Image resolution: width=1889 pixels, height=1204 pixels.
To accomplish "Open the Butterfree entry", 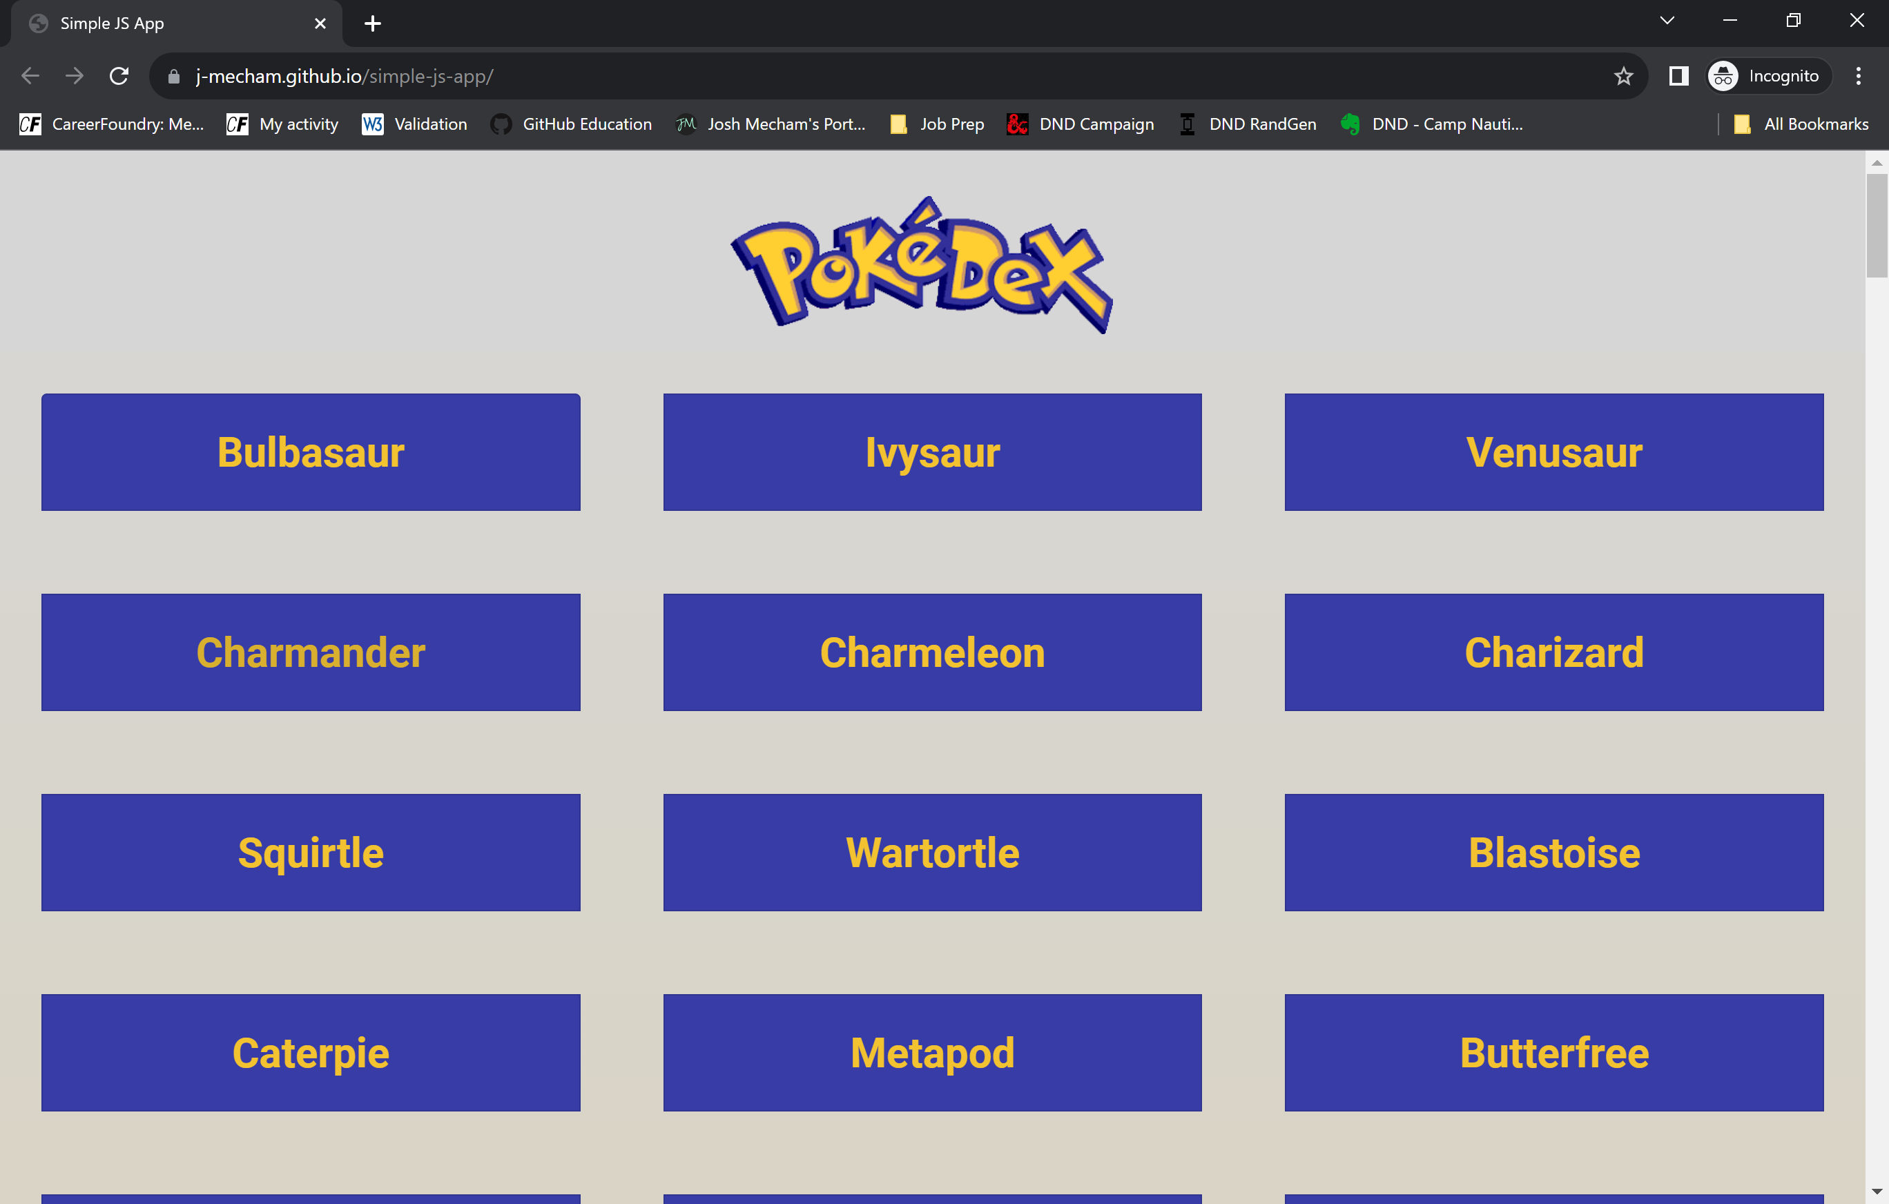I will (1554, 1051).
